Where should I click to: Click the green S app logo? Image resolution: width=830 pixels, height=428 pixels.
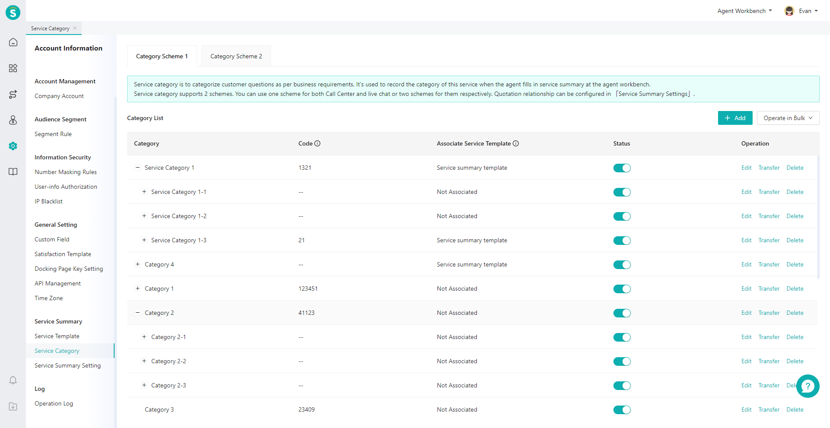click(13, 13)
